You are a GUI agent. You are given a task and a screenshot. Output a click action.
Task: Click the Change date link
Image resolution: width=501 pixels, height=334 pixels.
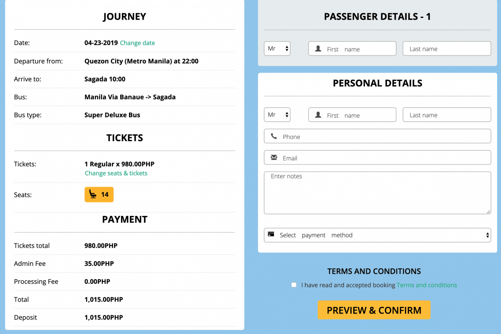click(x=137, y=43)
